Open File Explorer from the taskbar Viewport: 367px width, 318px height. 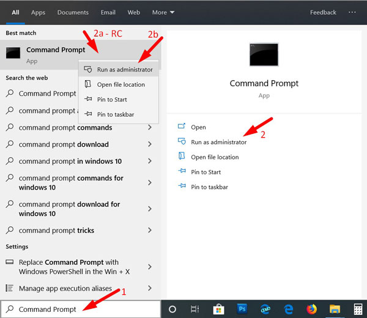click(335, 309)
